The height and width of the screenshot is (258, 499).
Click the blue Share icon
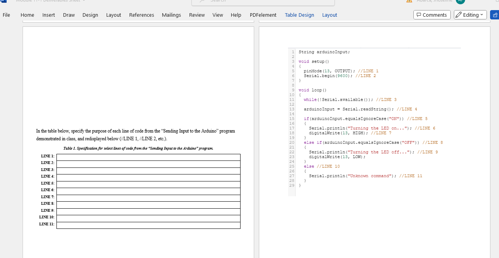click(x=495, y=15)
